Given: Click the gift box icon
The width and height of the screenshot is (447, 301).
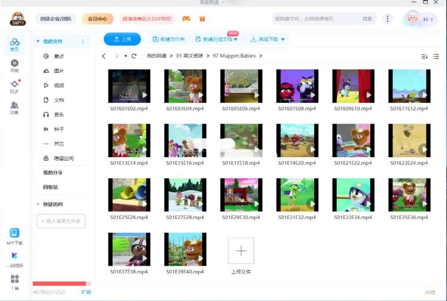Looking at the screenshot, I should (202, 19).
